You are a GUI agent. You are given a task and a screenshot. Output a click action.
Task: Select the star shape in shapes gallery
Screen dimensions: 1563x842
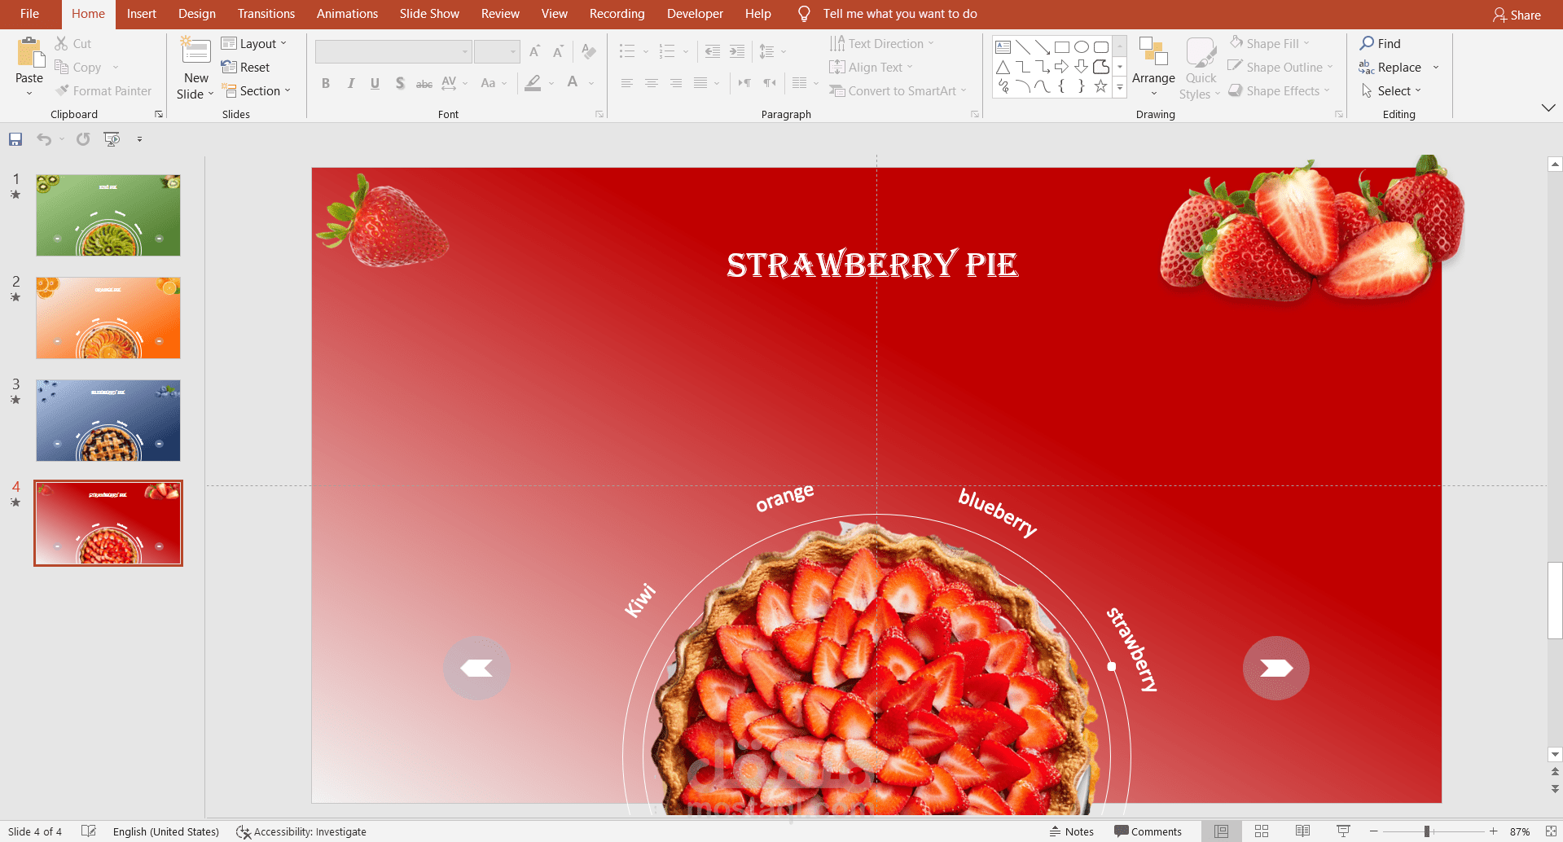point(1101,86)
